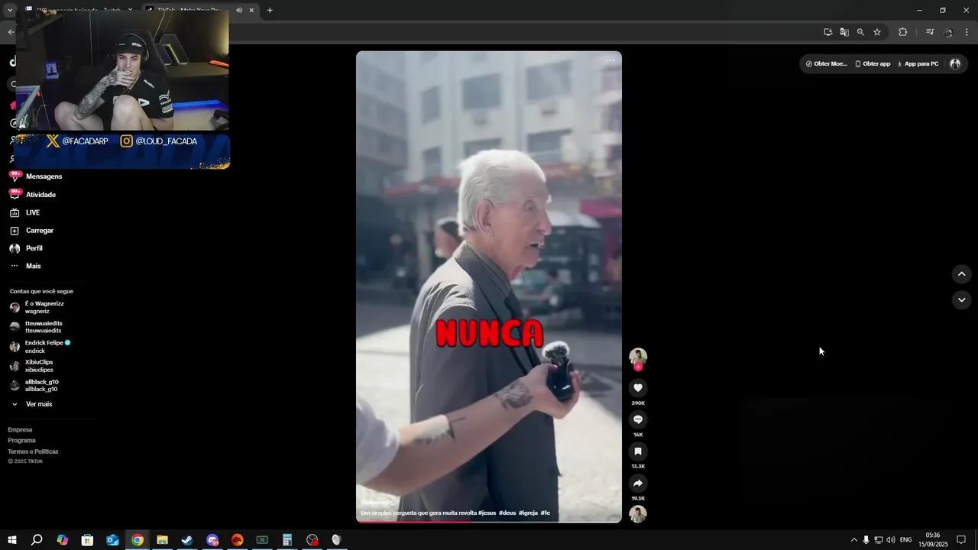Open Atividade in the sidebar

33,195
